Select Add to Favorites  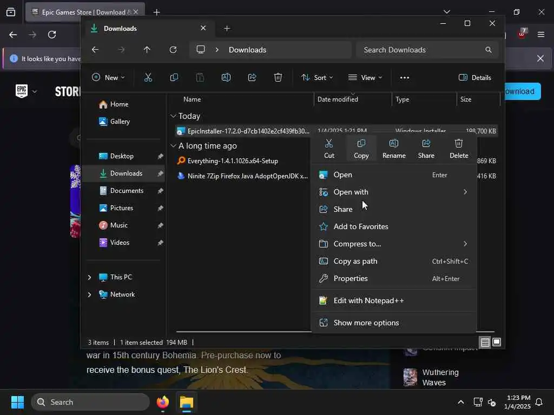pyautogui.click(x=394, y=226)
